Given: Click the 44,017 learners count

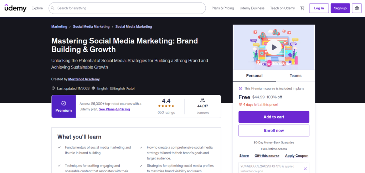Looking at the screenshot, I should tap(202, 106).
